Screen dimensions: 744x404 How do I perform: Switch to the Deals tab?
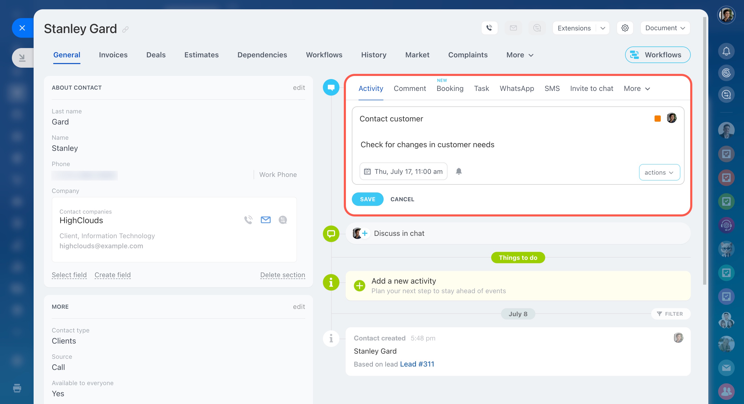point(156,55)
